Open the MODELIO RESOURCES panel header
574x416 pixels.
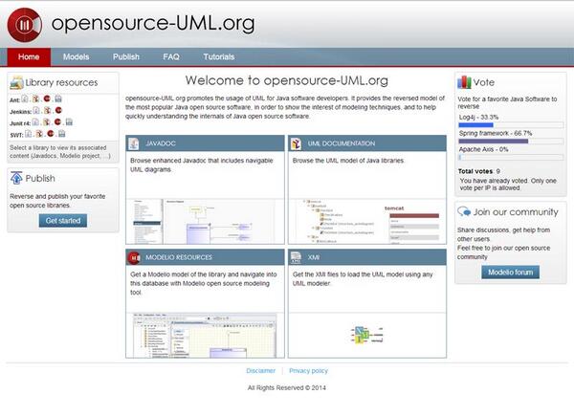click(x=205, y=257)
